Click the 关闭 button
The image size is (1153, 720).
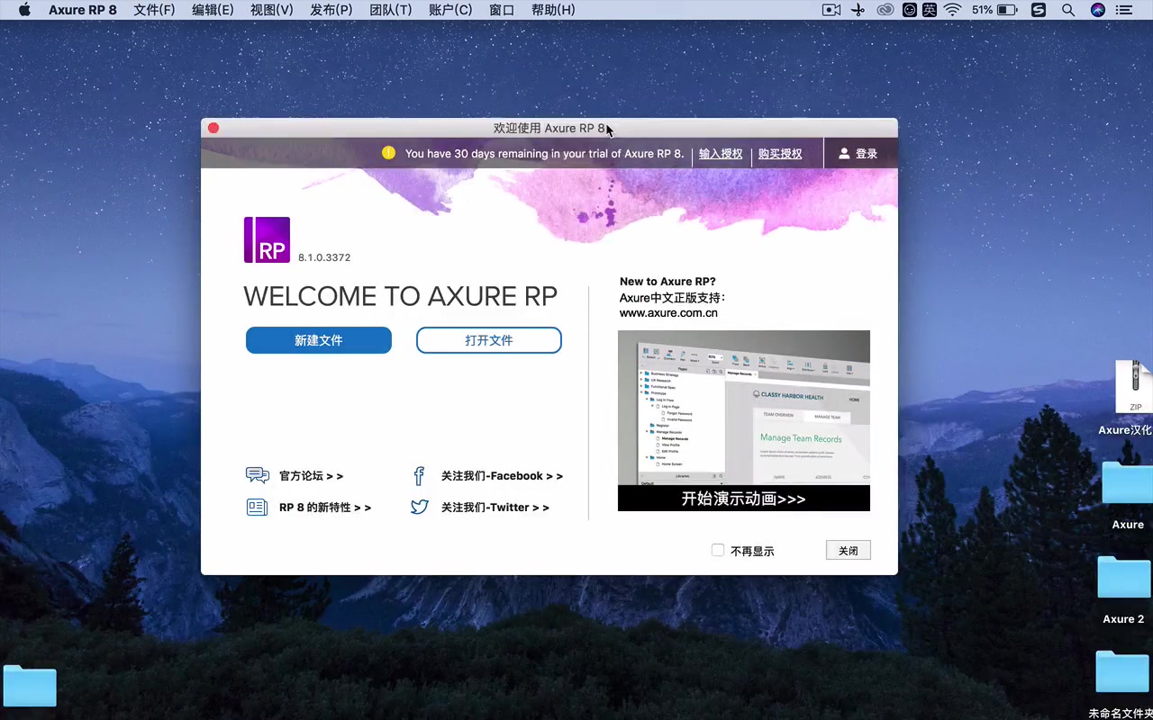(x=849, y=550)
